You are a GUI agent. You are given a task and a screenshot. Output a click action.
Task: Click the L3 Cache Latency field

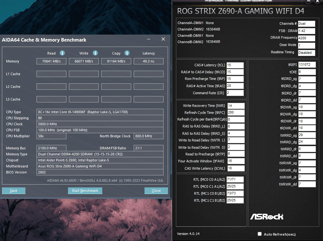[149, 99]
